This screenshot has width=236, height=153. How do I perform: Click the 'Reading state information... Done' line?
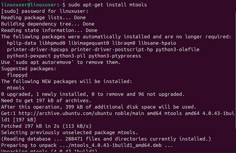click(x=49, y=30)
